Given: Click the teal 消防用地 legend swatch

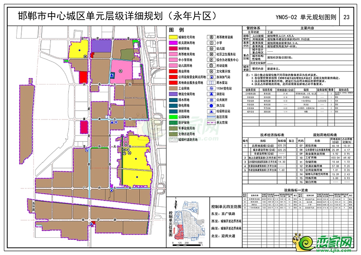Looking at the screenshot, I should (x=173, y=111).
